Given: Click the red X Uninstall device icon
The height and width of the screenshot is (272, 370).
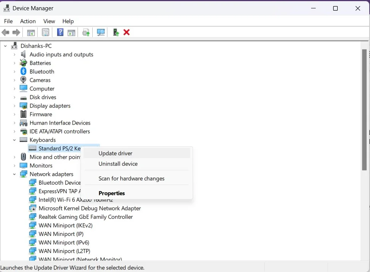Looking at the screenshot, I should (126, 32).
